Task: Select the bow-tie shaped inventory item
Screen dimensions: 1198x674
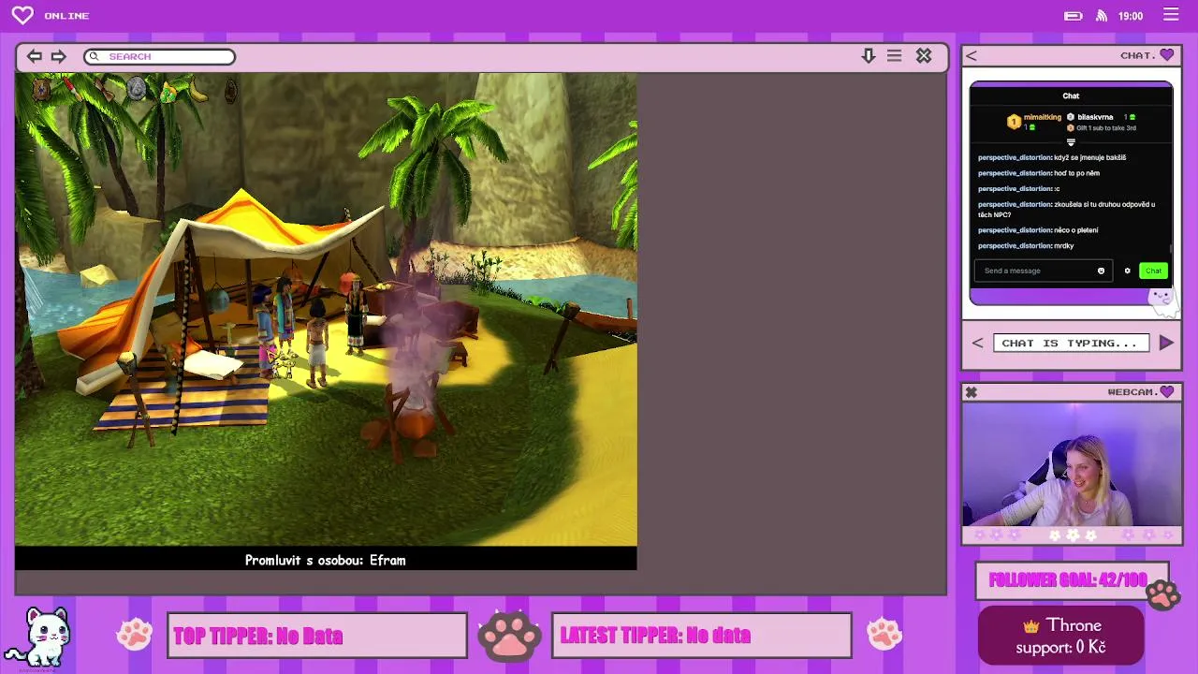Action: 103,90
